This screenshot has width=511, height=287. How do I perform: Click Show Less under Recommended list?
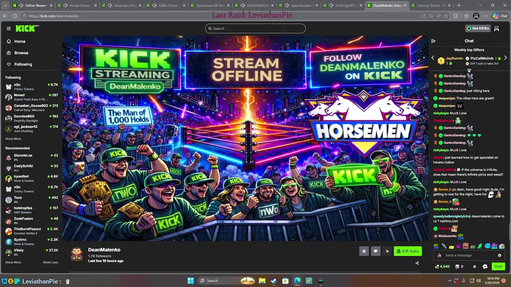50,262
